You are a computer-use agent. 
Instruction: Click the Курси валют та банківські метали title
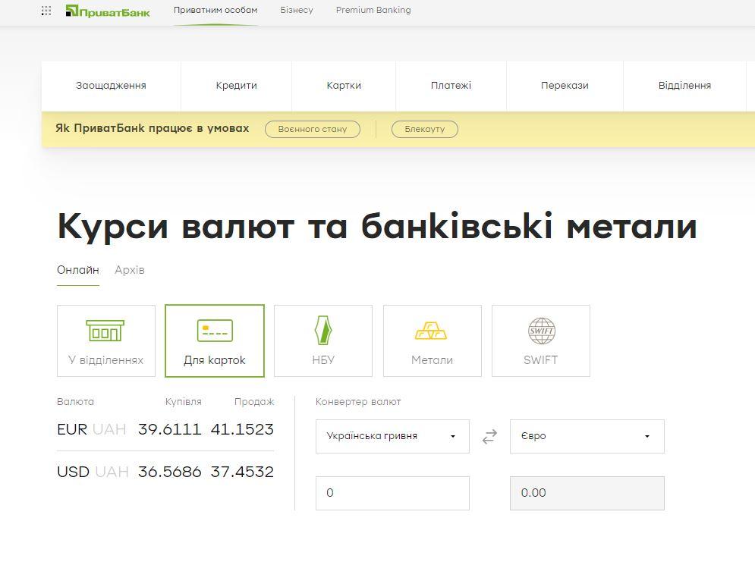coord(377,227)
